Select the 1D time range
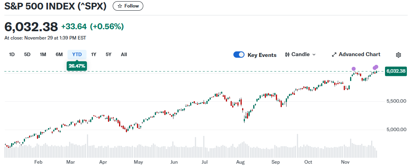412x168 pixels. pyautogui.click(x=12, y=55)
